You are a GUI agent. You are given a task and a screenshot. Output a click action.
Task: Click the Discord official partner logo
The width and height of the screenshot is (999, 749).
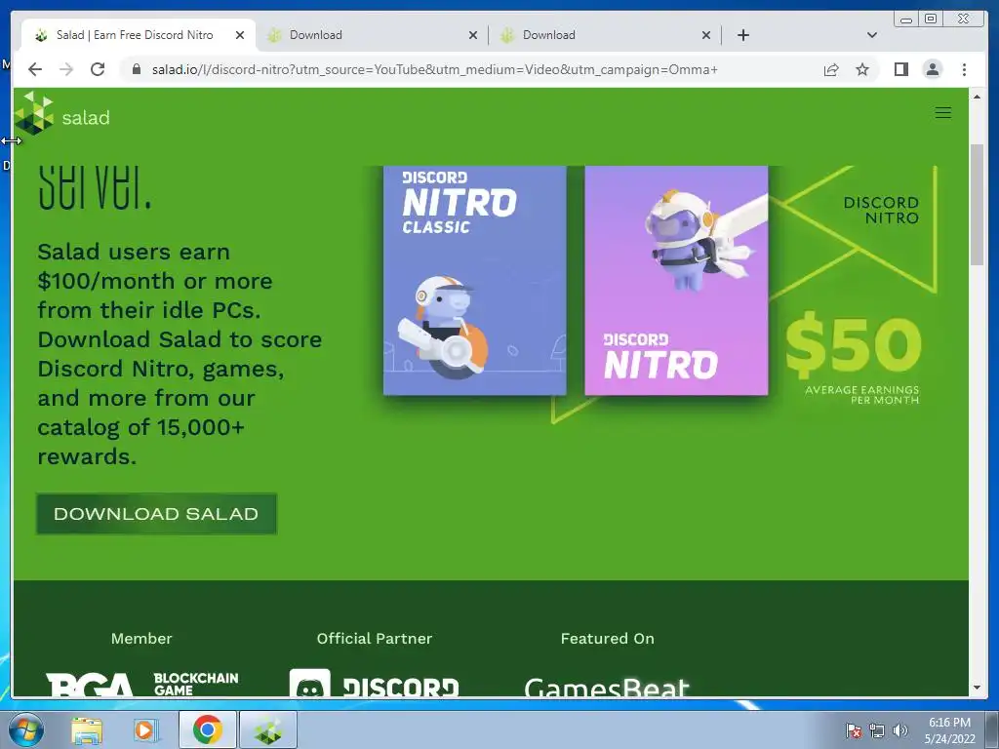374,683
